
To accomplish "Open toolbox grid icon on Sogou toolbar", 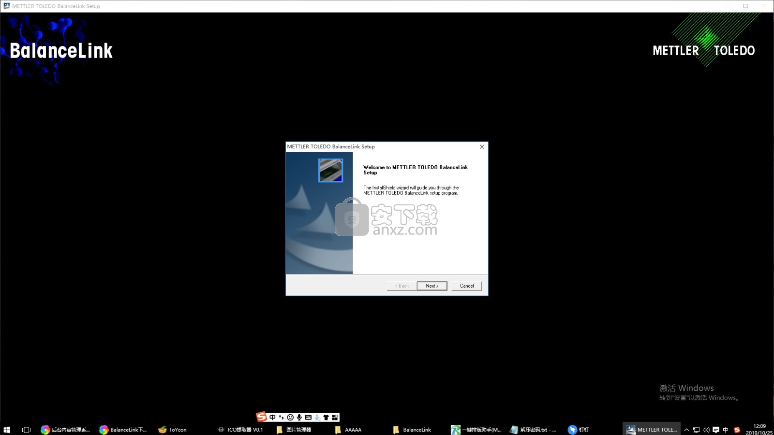I will click(x=335, y=417).
